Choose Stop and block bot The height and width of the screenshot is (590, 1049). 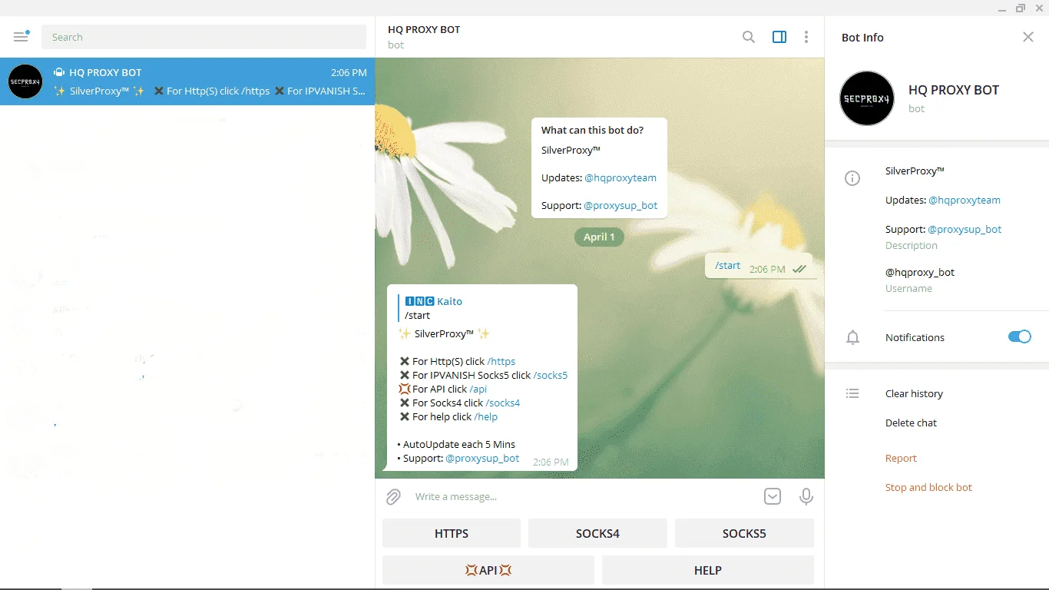tap(928, 488)
